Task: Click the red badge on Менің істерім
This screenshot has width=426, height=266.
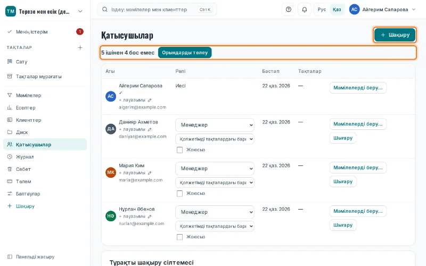Action: click(x=79, y=32)
